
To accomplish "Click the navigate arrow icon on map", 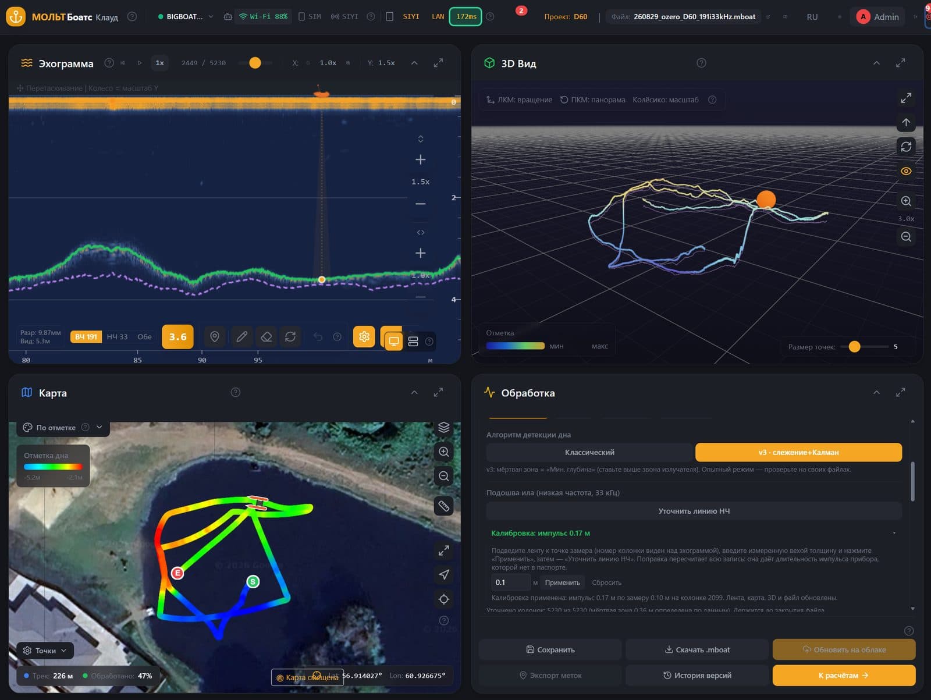I will [444, 575].
